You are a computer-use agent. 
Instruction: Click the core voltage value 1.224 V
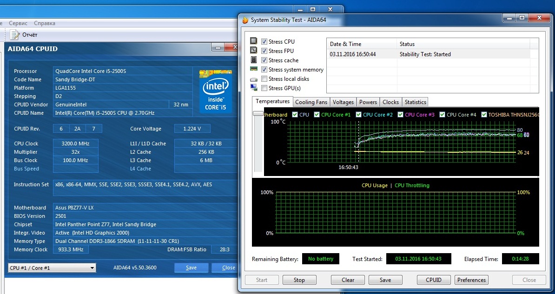coord(192,129)
